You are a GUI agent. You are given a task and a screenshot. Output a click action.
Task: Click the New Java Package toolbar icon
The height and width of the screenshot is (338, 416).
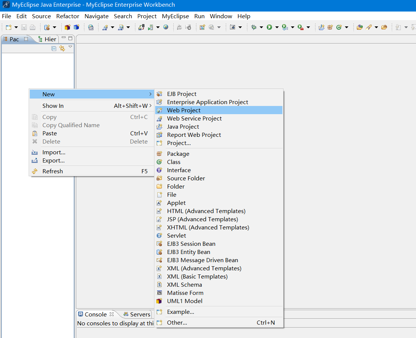pyautogui.click(x=330, y=27)
